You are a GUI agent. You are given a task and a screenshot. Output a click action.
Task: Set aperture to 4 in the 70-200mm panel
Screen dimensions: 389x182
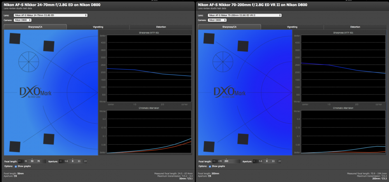(254, 161)
